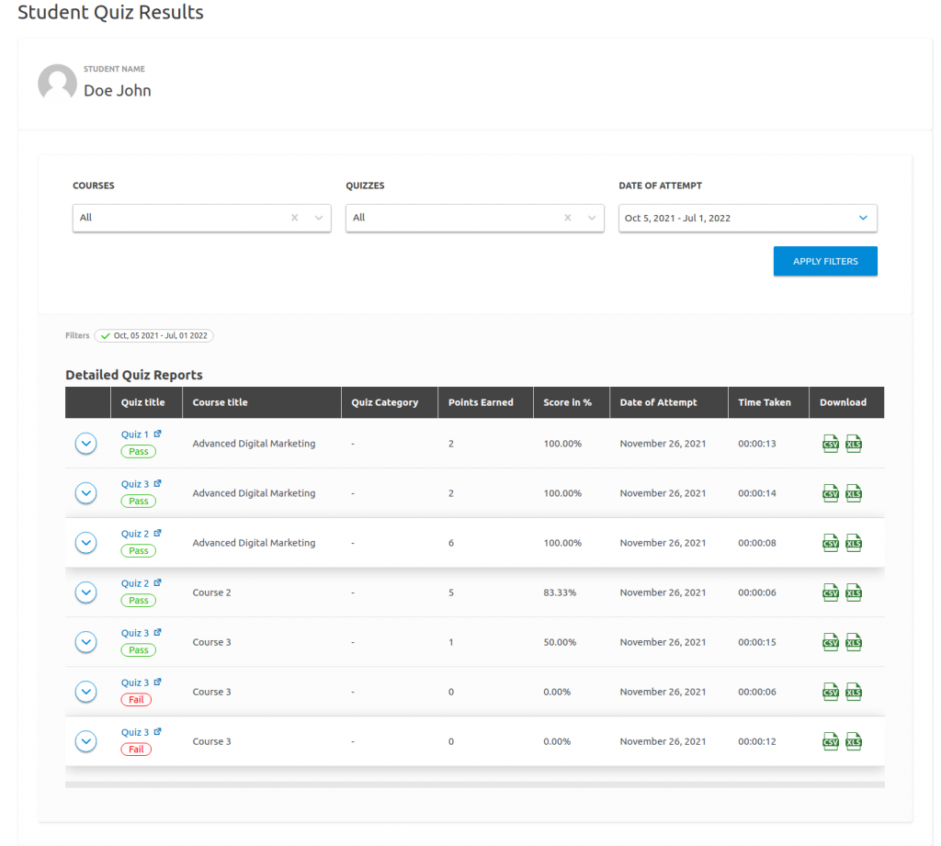Viewport: 941px width, 846px height.
Task: Click Doe John's avatar picture
Action: tap(57, 84)
